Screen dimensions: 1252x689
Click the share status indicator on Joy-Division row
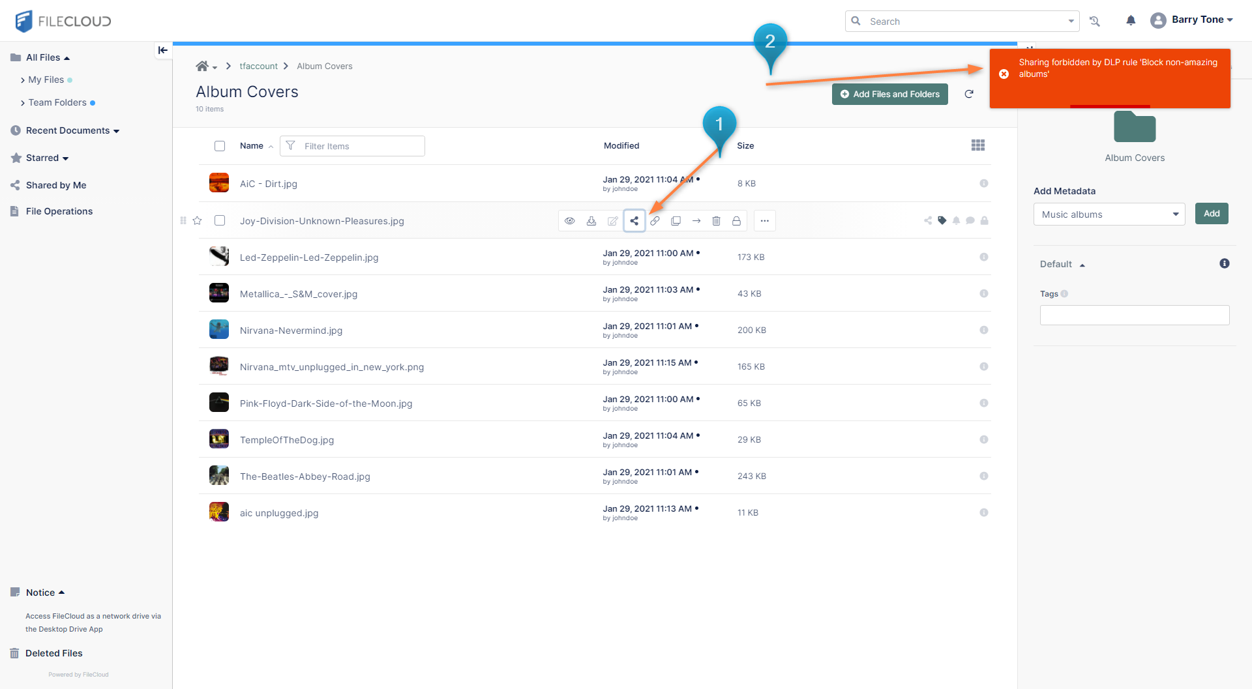[928, 220]
